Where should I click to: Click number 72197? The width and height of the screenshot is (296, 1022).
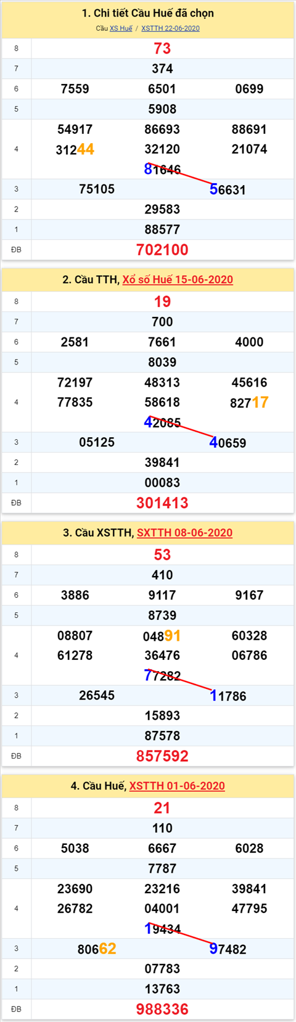(x=75, y=382)
